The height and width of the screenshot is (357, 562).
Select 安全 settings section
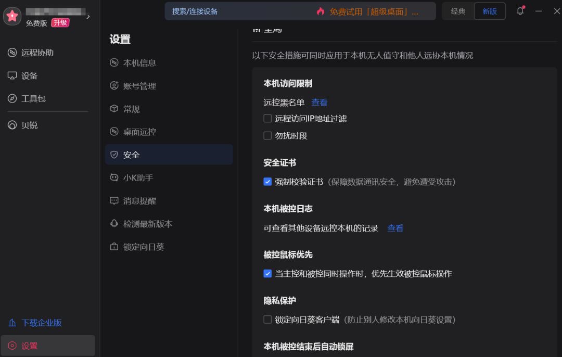pos(169,155)
